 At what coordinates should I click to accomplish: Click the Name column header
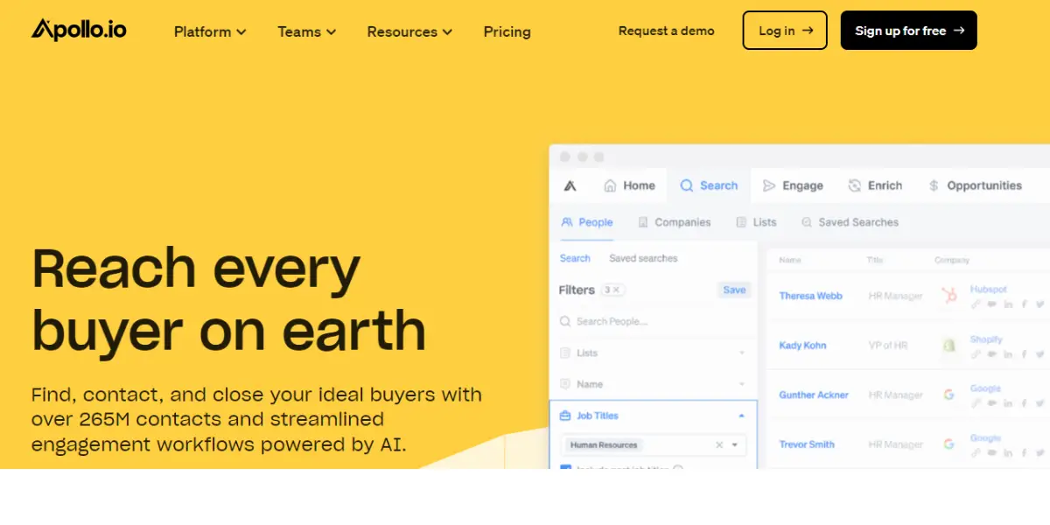790,260
